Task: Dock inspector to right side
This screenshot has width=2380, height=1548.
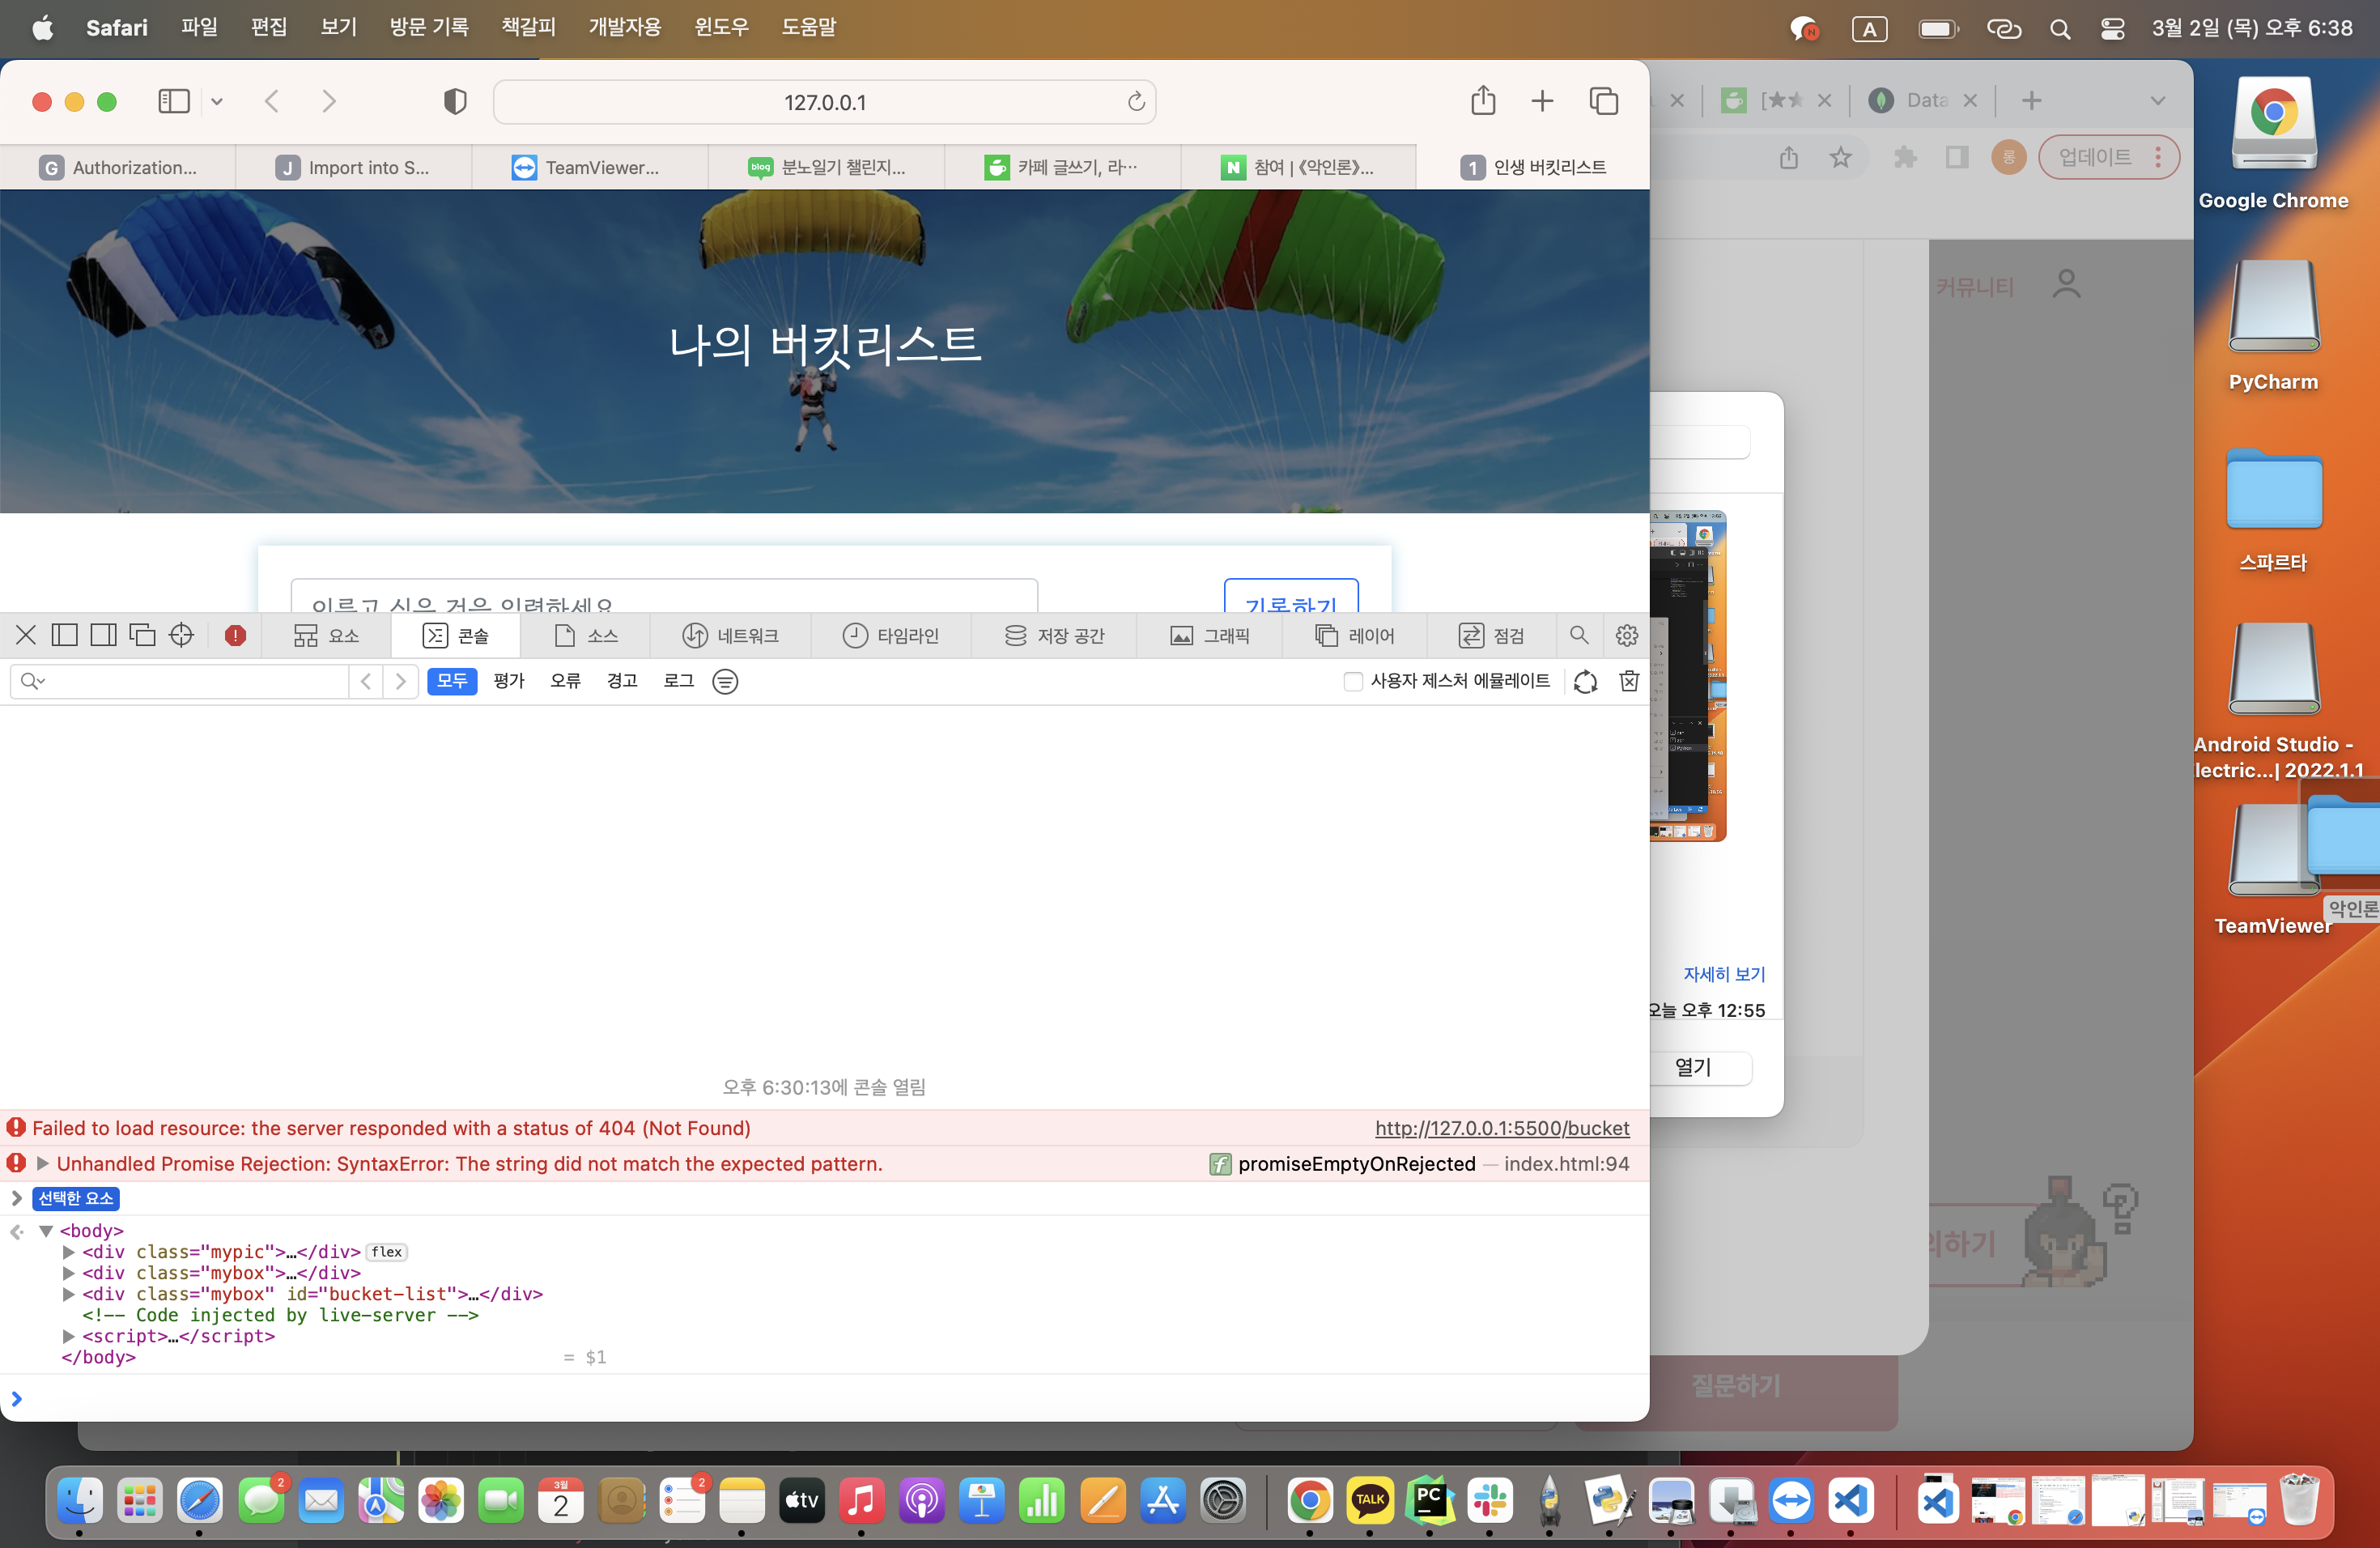Action: tap(103, 635)
